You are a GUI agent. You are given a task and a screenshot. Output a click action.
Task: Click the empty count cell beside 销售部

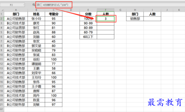(152, 19)
